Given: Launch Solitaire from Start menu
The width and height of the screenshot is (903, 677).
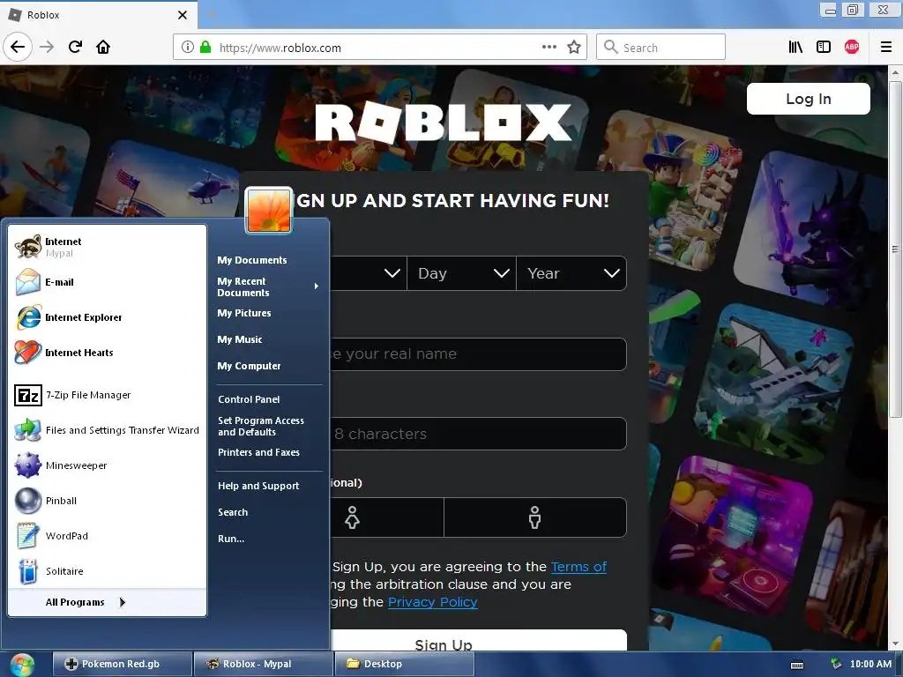Looking at the screenshot, I should 107,571.
